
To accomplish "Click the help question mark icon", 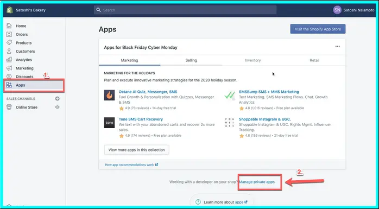I will coord(198,202).
